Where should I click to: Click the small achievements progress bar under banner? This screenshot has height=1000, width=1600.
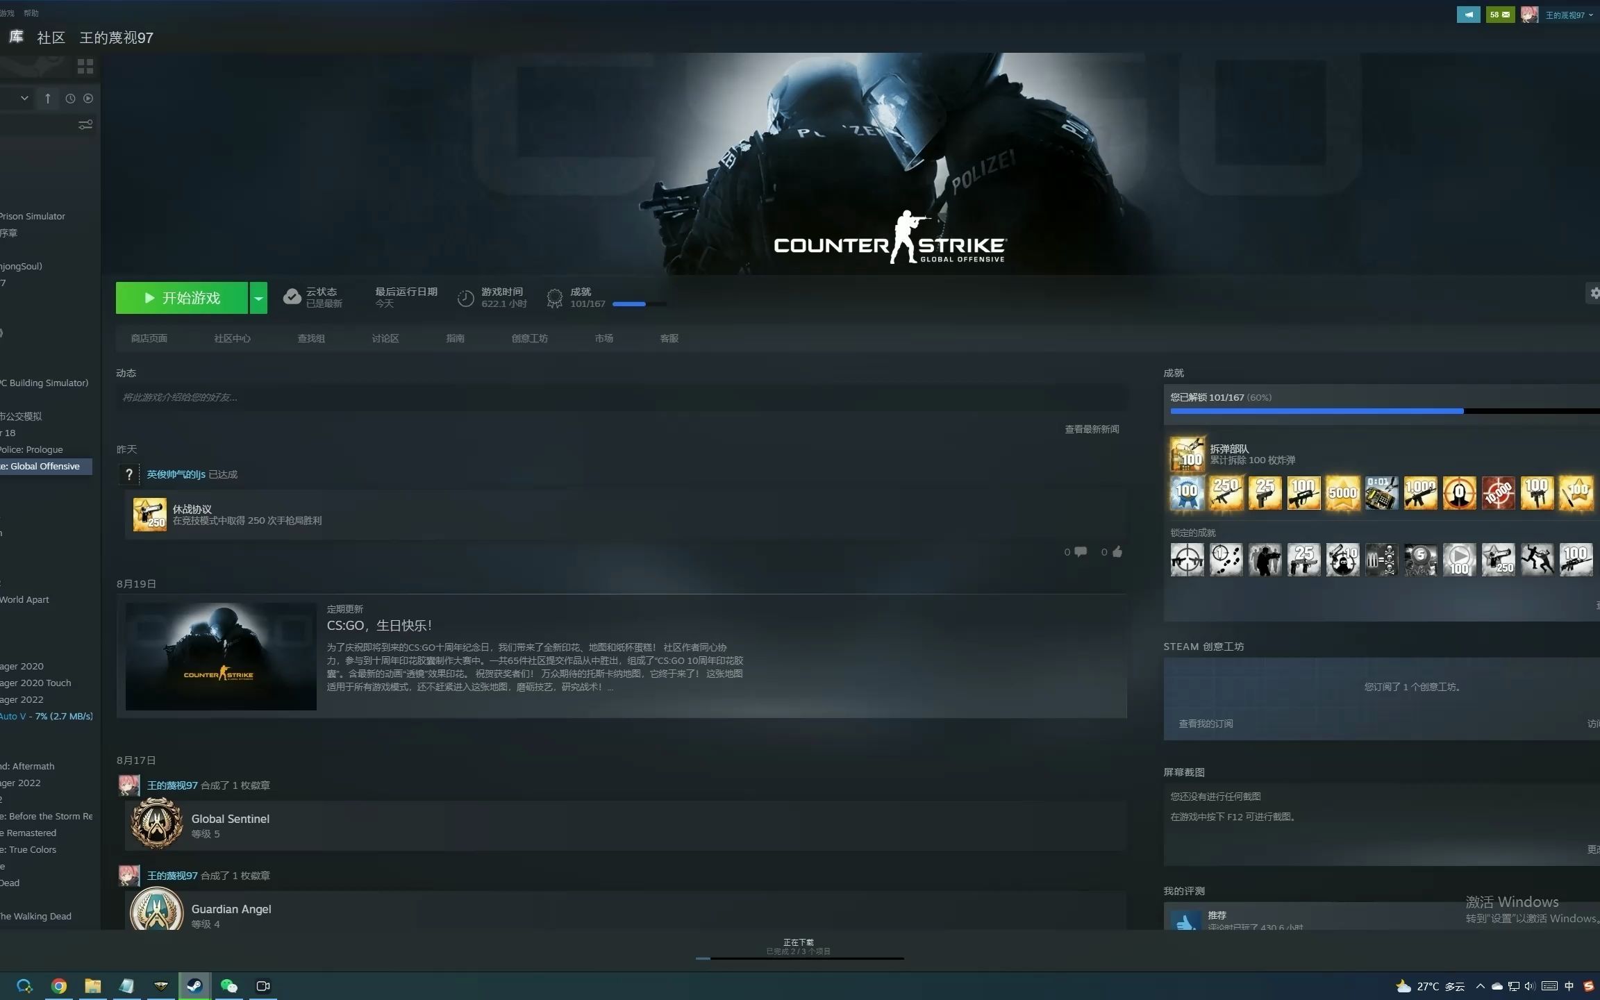(640, 304)
